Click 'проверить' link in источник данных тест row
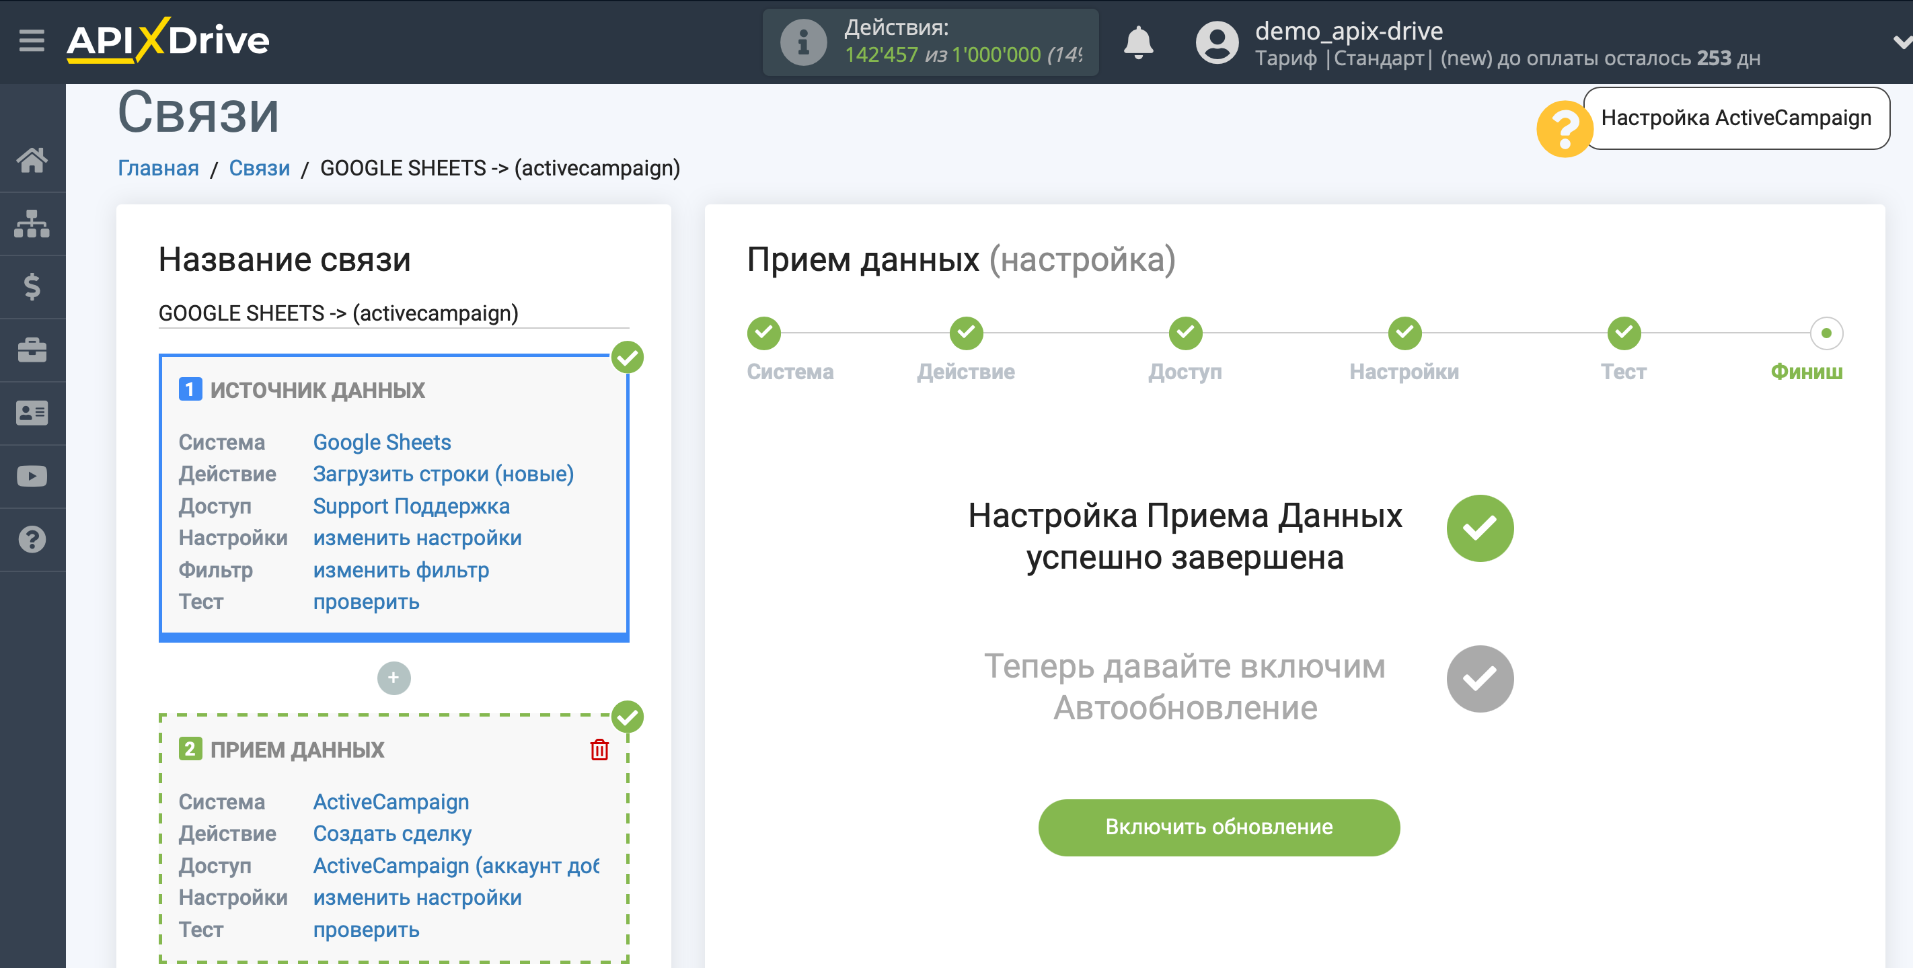Image resolution: width=1913 pixels, height=968 pixels. (x=365, y=602)
